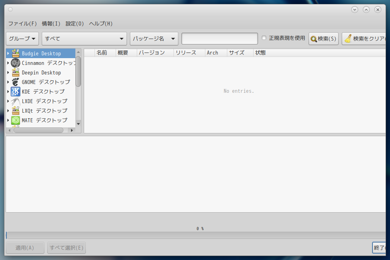Click the 終了 quit button
This screenshot has width=390, height=260.
(379, 248)
